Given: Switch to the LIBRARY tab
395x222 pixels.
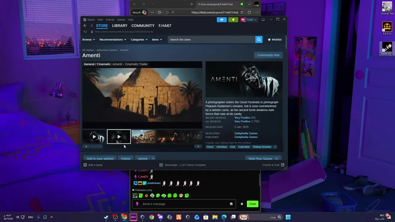Looking at the screenshot, I should tap(120, 26).
